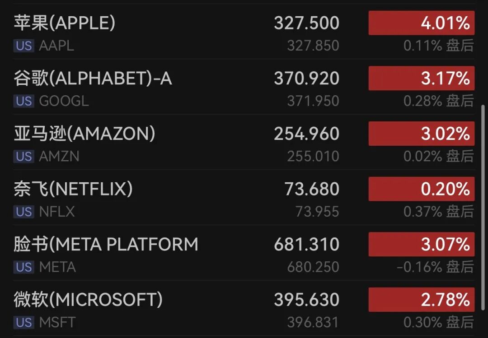Image resolution: width=488 pixels, height=338 pixels.
Task: Click the US badge beside GOOGL
Action: (24, 101)
